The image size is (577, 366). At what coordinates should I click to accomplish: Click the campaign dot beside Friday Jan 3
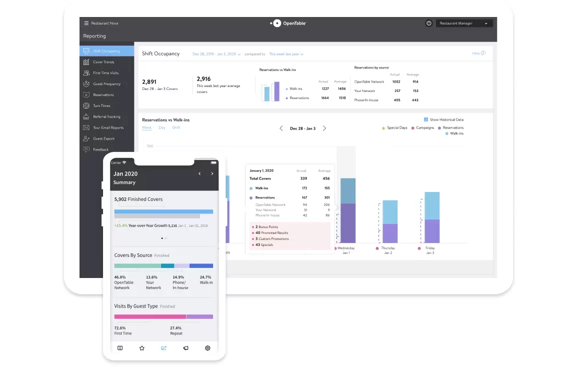[x=419, y=248]
